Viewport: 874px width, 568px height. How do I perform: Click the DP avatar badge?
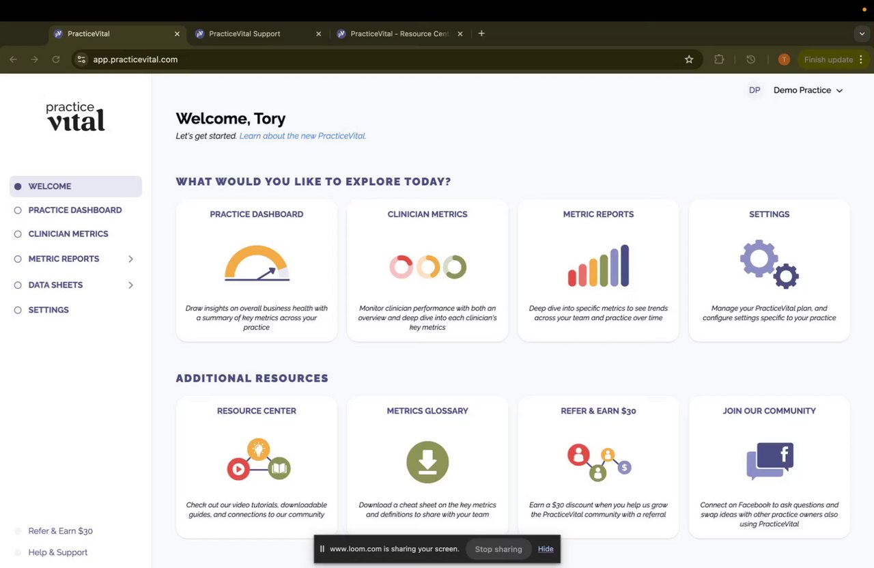tap(755, 90)
